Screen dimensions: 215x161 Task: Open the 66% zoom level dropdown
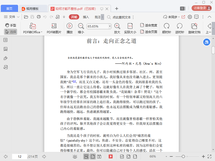tap(166, 156)
